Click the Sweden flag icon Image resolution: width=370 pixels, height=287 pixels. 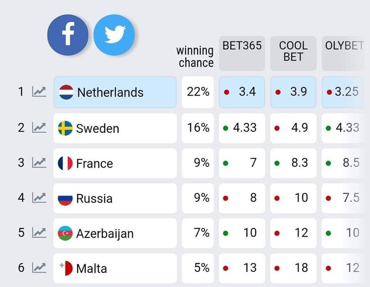[65, 127]
